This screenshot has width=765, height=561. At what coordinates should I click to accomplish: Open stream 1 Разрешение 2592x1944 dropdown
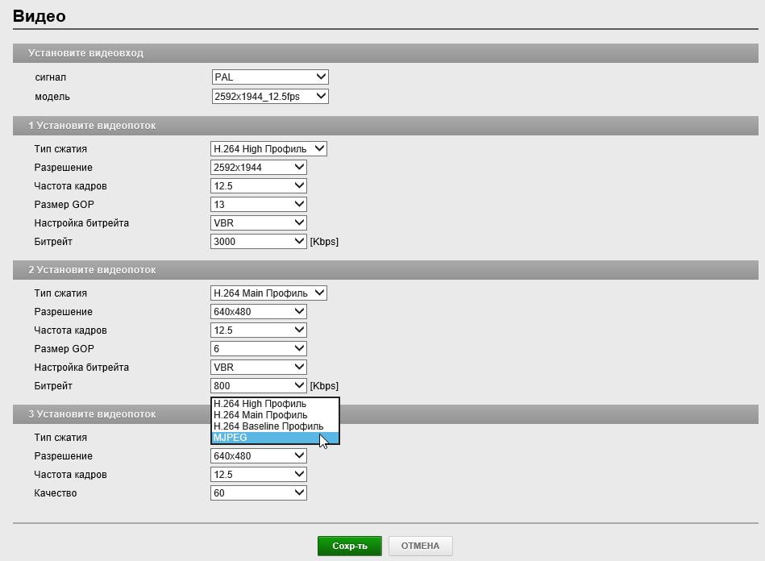[x=258, y=168]
